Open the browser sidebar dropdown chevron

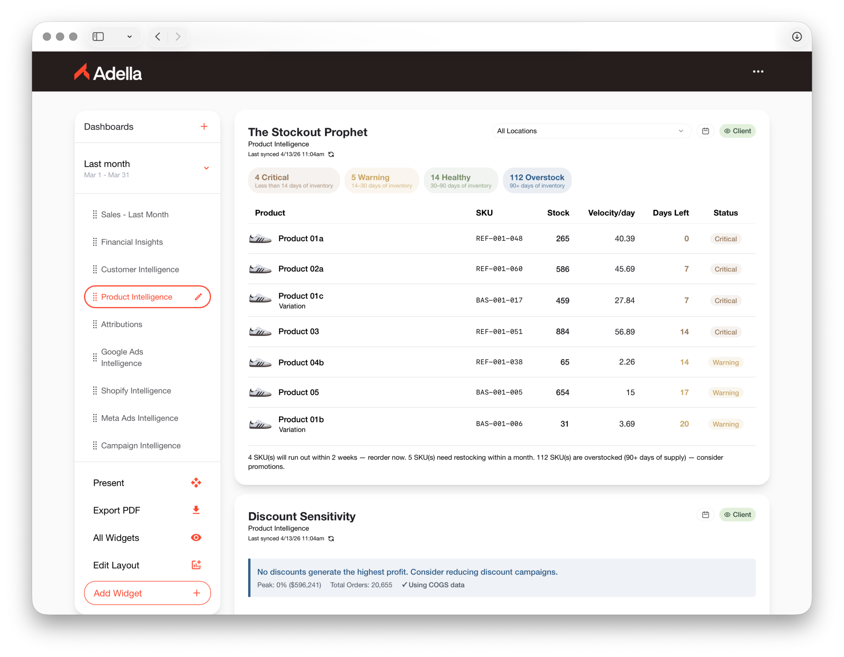(130, 37)
